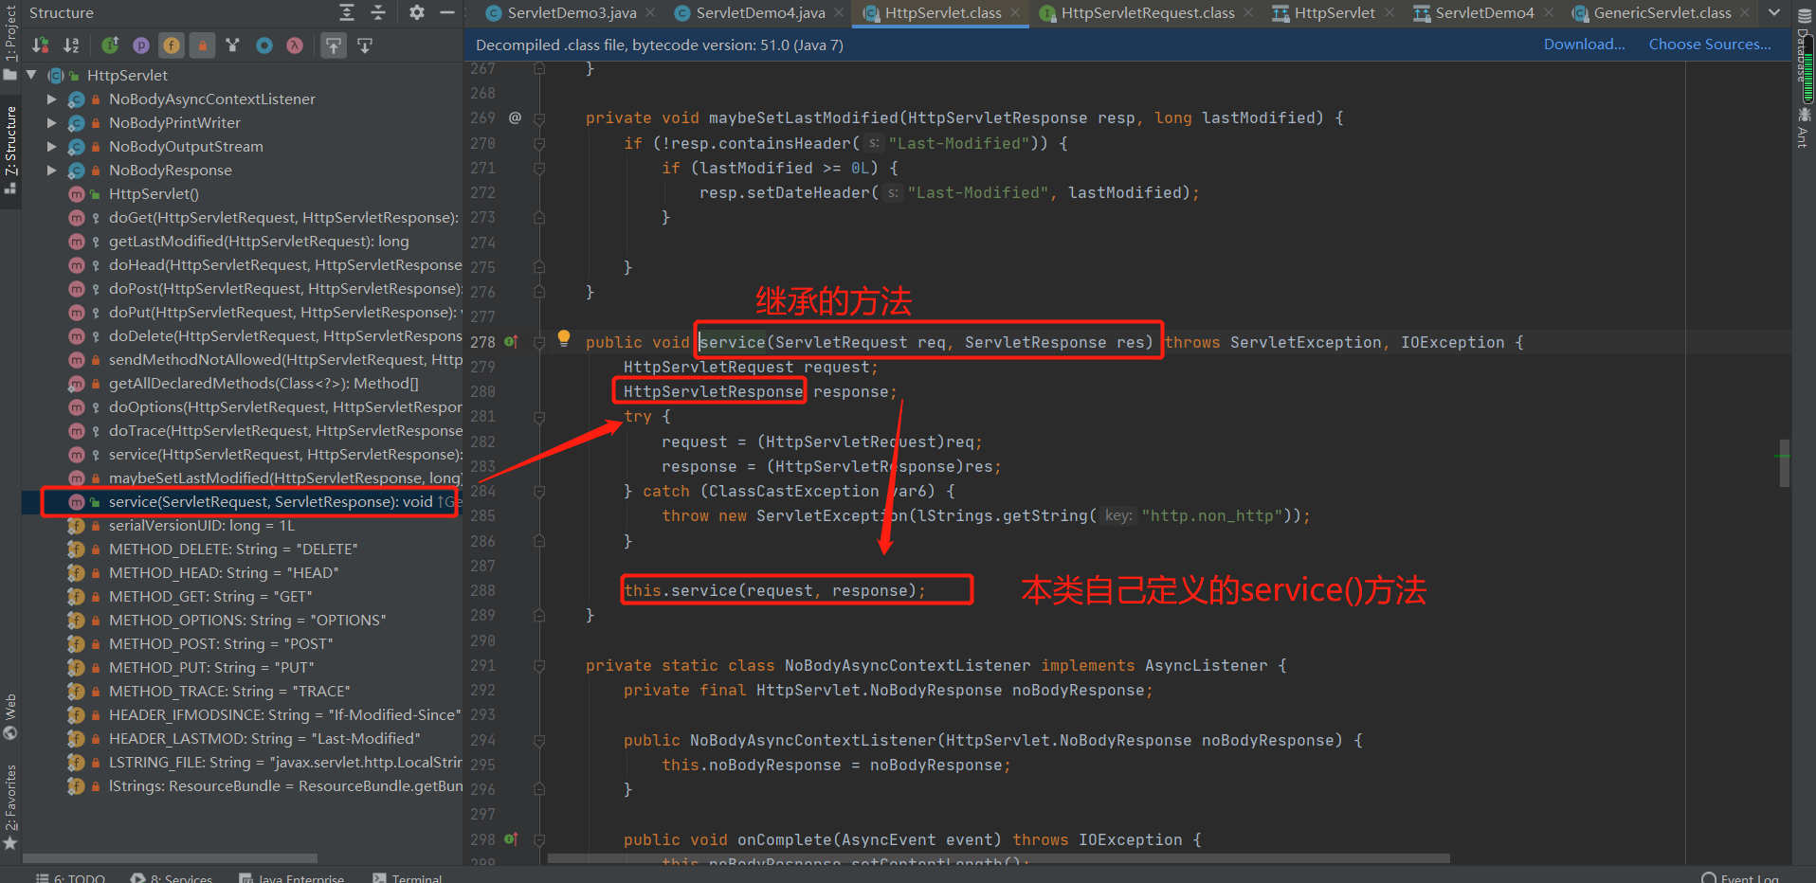Open the Ant side tool tab

(x=1805, y=128)
